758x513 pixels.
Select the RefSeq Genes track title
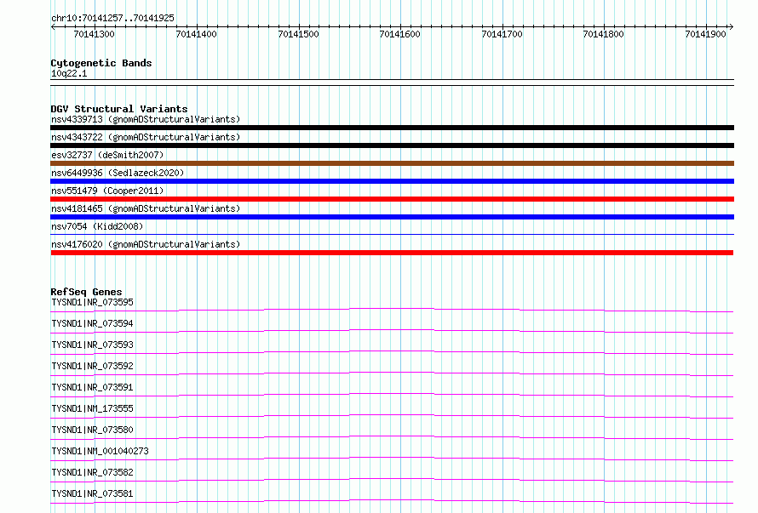[86, 292]
